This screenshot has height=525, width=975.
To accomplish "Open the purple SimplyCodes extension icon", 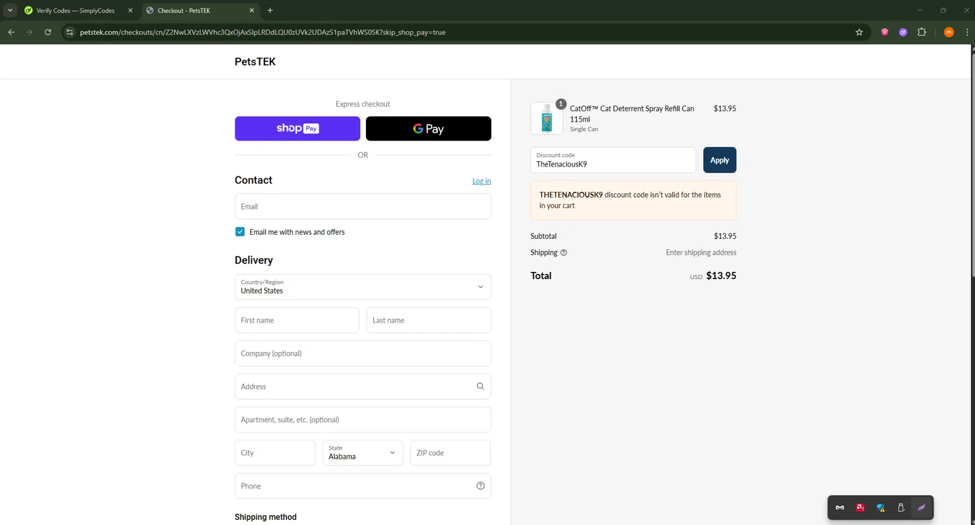I will click(x=903, y=32).
